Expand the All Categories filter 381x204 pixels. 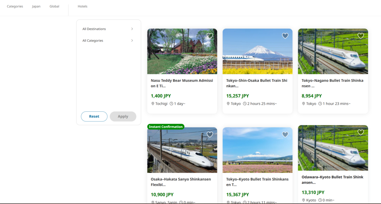pos(108,41)
